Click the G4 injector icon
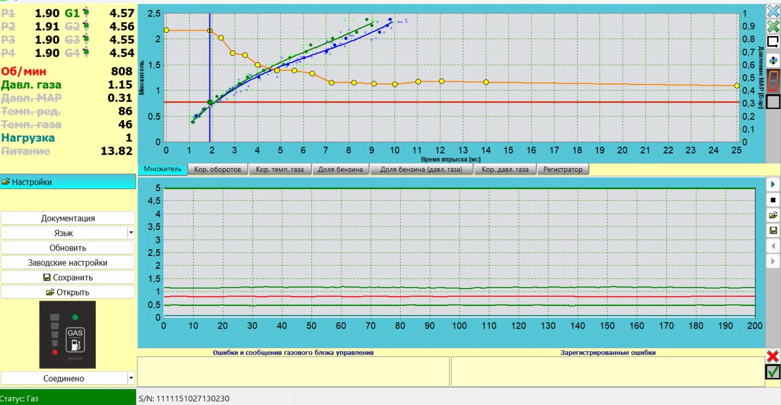This screenshot has width=781, height=405. tap(86, 53)
